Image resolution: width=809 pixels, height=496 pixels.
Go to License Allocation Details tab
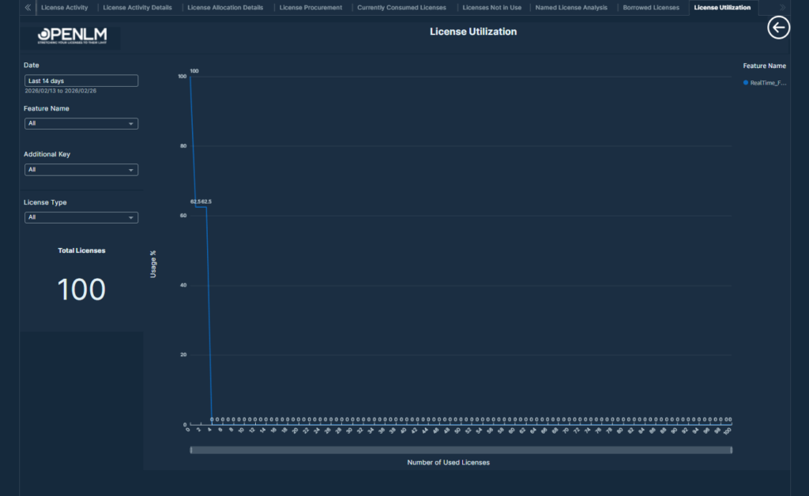pyautogui.click(x=225, y=8)
